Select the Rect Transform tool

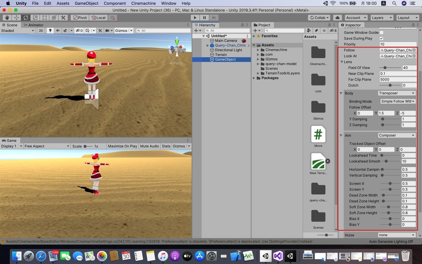45,18
